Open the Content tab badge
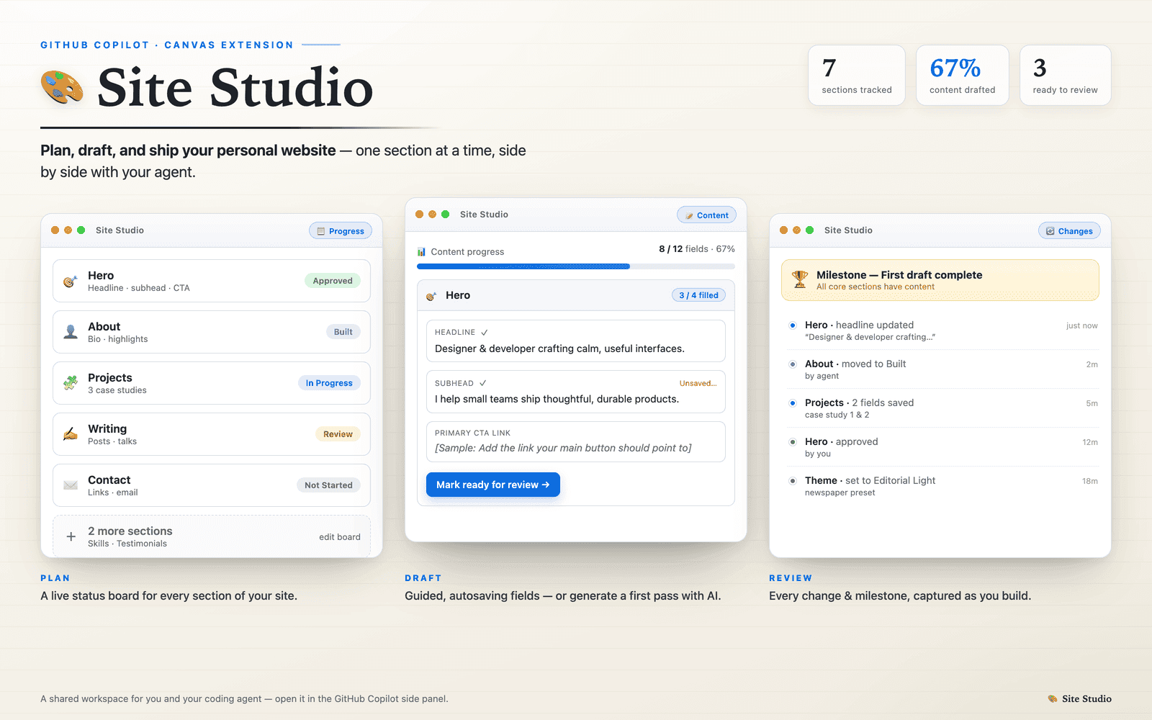 706,215
